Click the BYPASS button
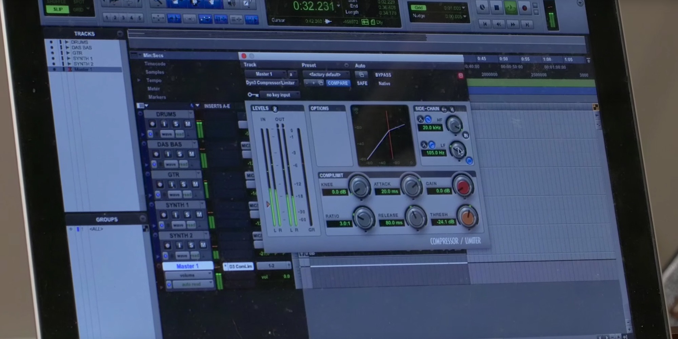The height and width of the screenshot is (339, 678). coord(383,75)
